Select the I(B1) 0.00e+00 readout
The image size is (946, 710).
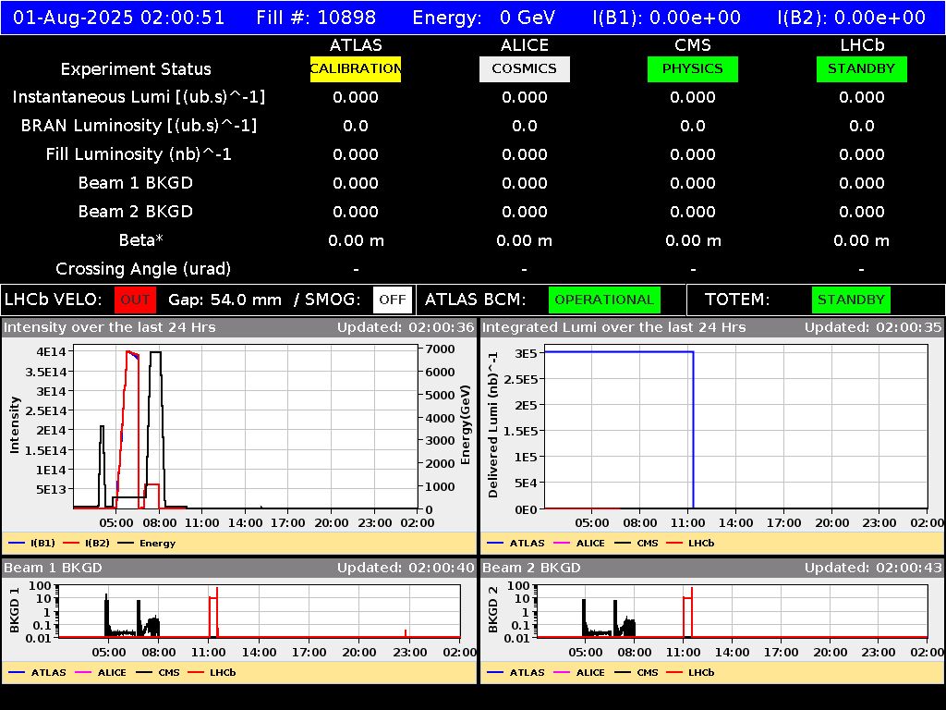[x=667, y=18]
